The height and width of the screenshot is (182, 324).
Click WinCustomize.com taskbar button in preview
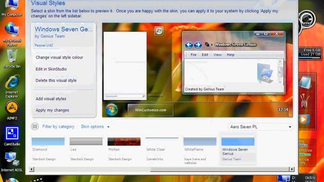click(x=150, y=110)
